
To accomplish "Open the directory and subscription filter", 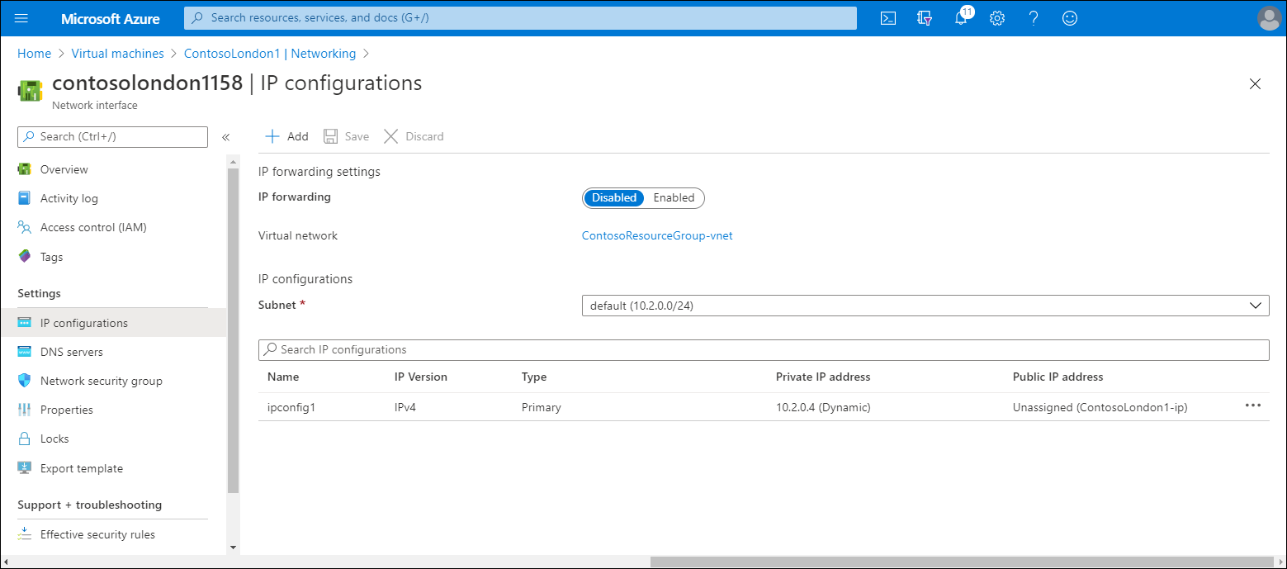I will 924,17.
